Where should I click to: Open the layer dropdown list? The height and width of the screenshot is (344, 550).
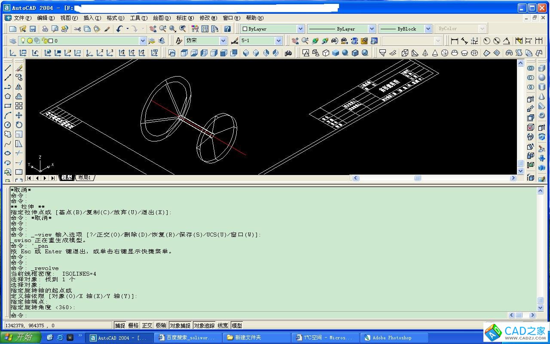143,41
